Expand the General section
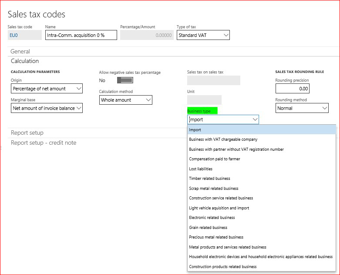340x275 pixels. point(20,52)
